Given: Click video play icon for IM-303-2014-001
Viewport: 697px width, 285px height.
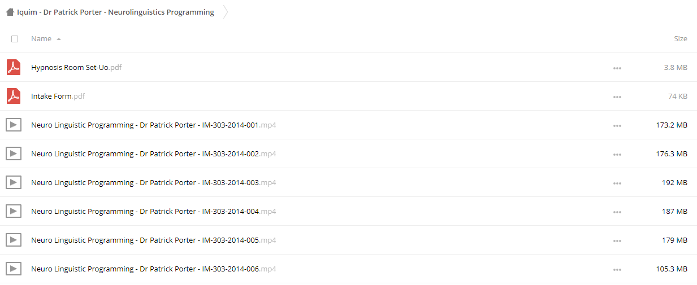Looking at the screenshot, I should 14,125.
